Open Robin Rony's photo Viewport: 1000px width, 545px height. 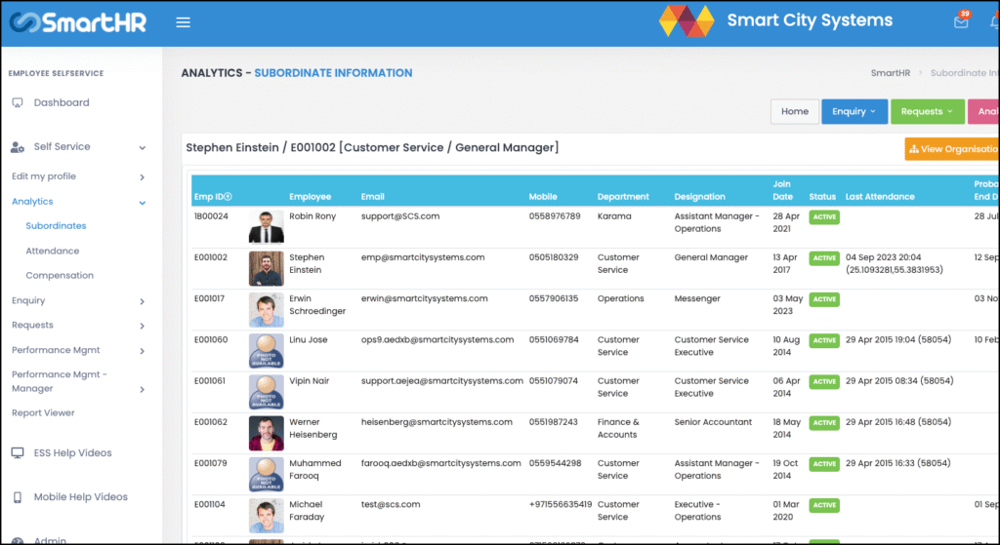pyautogui.click(x=266, y=227)
